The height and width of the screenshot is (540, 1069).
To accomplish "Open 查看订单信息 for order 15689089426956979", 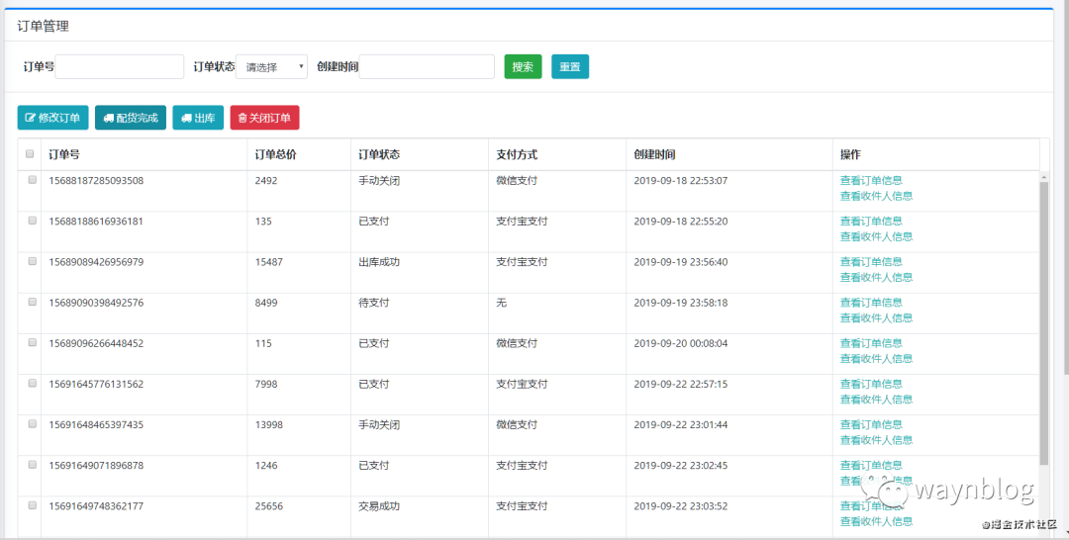I will [x=871, y=261].
